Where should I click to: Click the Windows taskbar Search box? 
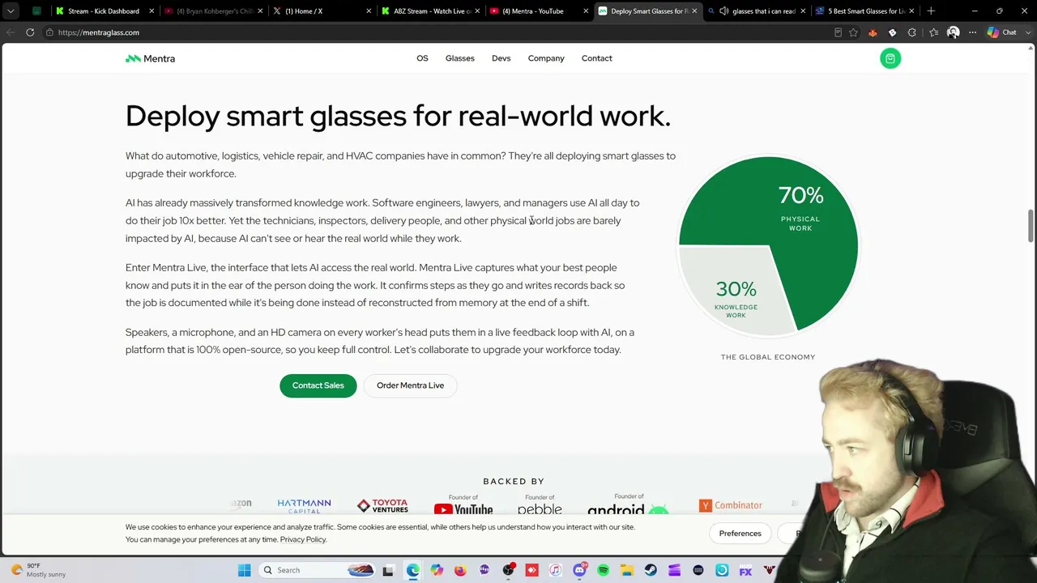point(318,570)
